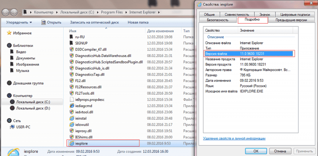
Task: Select the DiagnosticsTap.dll icon
Action: [x=72, y=74]
